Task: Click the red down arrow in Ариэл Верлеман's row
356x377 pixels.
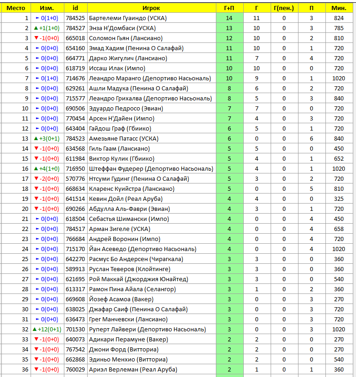Action: (37, 369)
